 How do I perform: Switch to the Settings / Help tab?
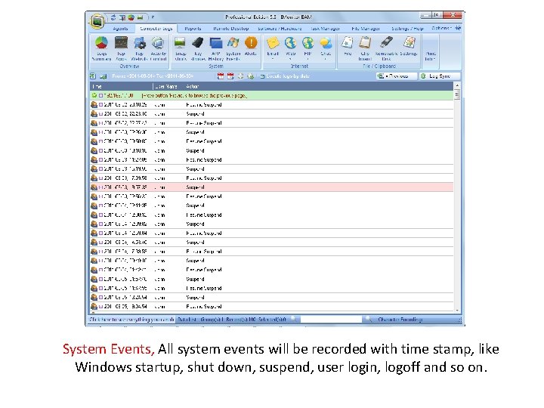tap(407, 29)
